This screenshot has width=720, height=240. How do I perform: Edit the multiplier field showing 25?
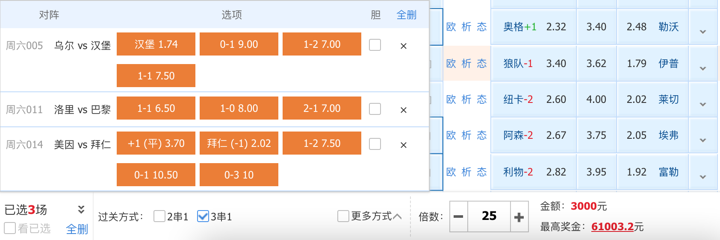[489, 217]
